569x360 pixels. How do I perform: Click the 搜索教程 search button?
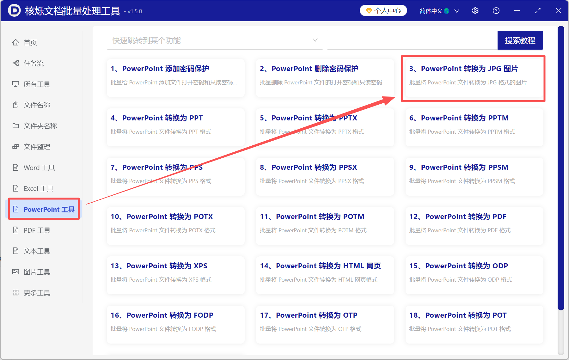tap(520, 40)
